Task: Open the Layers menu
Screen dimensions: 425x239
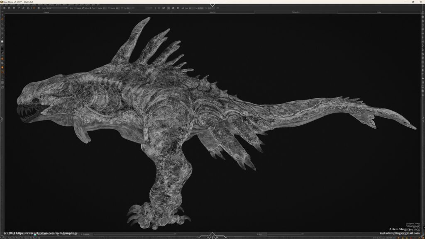Action: tap(33, 5)
